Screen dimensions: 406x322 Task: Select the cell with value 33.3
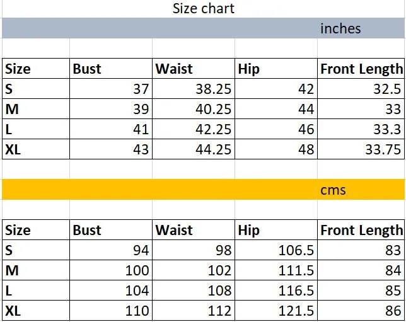tap(361, 129)
